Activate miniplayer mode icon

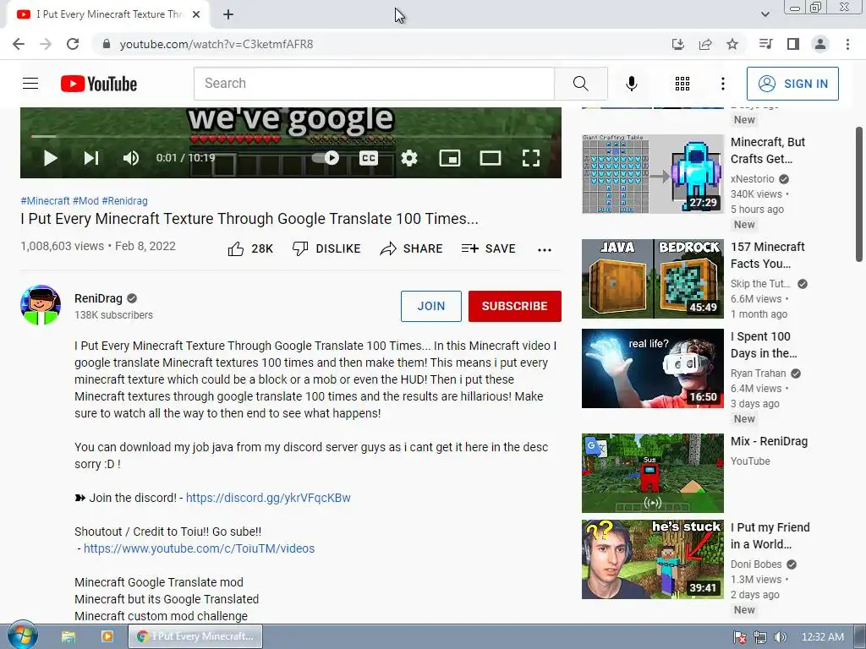click(x=450, y=158)
